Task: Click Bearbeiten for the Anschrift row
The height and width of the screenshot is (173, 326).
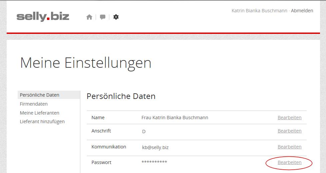Action: [289, 131]
